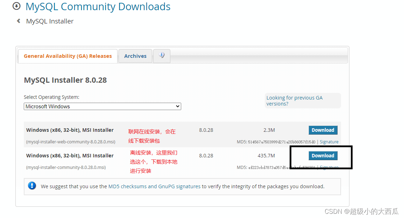Click the MySQL Community Downloads heading

[x=98, y=6]
